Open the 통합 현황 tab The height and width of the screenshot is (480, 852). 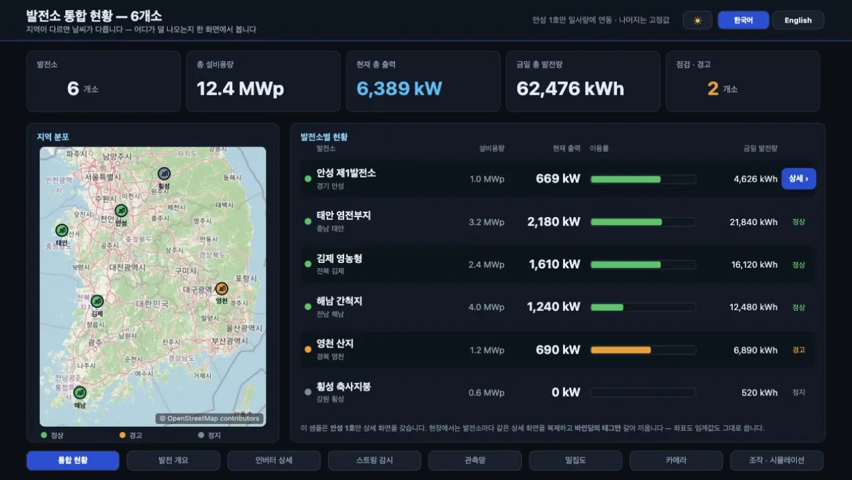click(x=73, y=461)
